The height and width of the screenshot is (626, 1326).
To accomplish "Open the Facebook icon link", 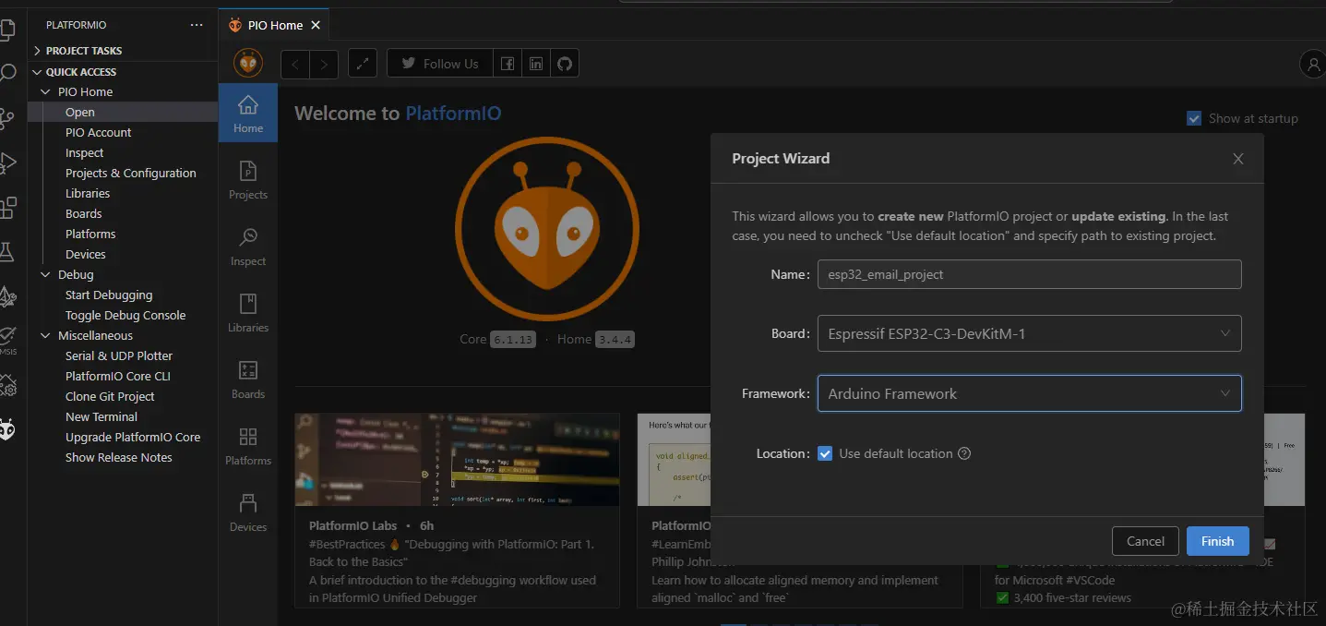I will click(508, 64).
